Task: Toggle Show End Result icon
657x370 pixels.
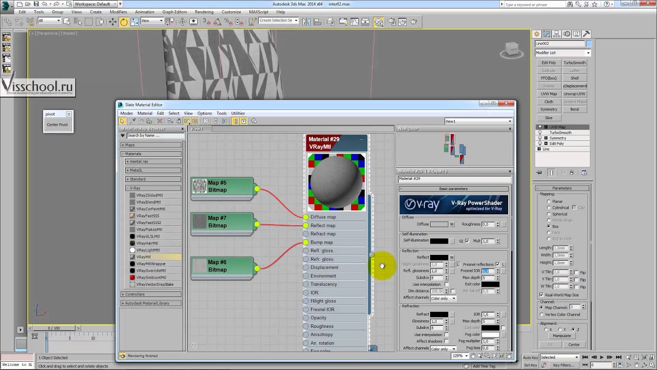Action: point(551,173)
